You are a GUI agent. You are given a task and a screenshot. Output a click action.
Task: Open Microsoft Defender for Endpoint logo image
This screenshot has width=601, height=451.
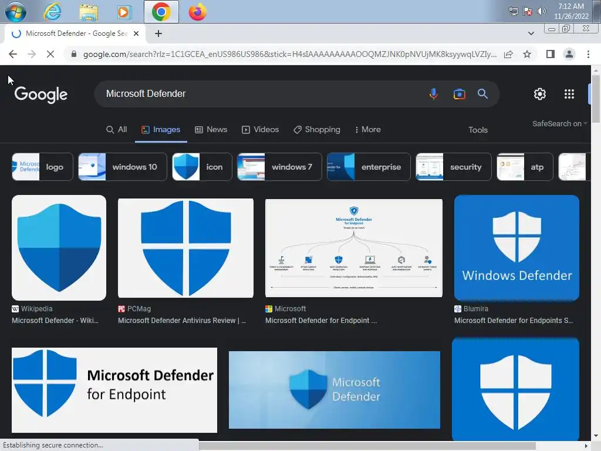(x=114, y=390)
